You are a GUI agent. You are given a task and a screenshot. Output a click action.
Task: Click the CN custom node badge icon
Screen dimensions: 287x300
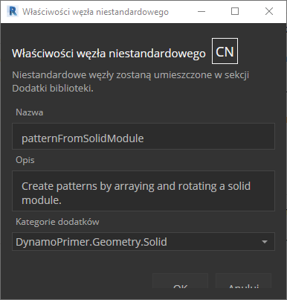pyautogui.click(x=225, y=51)
